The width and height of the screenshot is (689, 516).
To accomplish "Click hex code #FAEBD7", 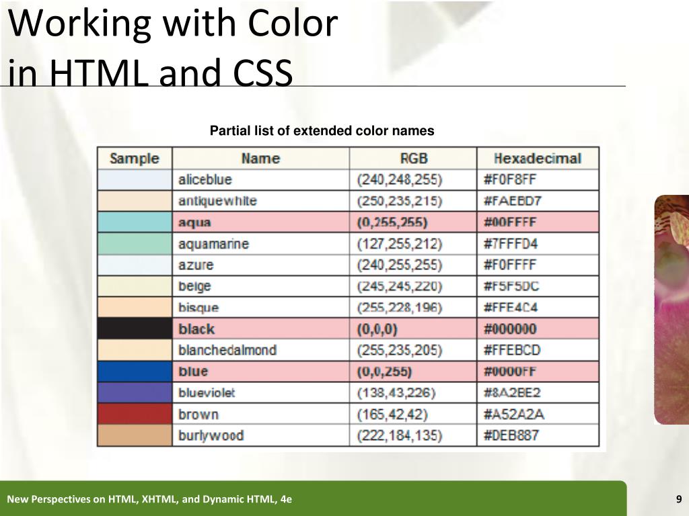I will 513,201.
